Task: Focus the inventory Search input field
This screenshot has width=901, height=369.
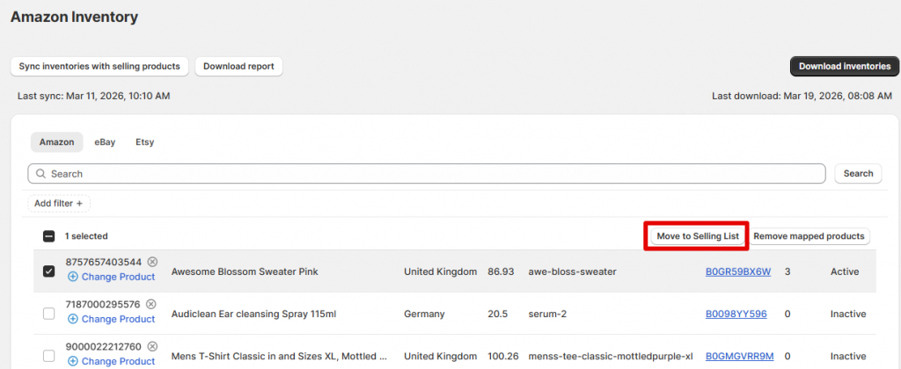Action: (x=431, y=174)
